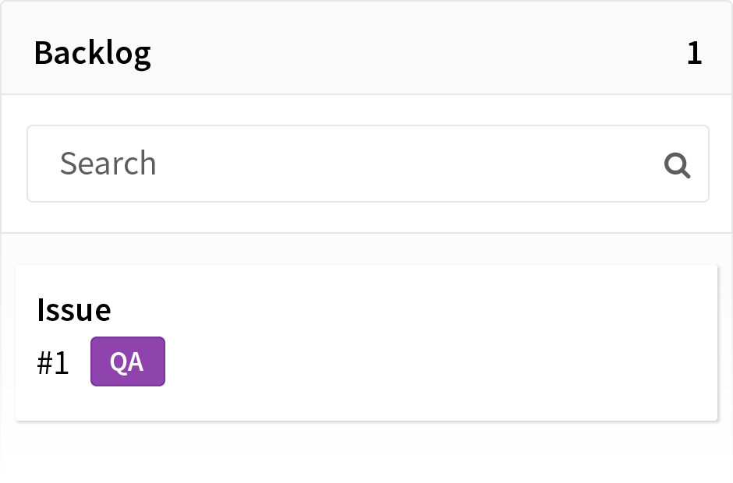733x483 pixels.
Task: Click the Backlog list title
Action: [93, 53]
